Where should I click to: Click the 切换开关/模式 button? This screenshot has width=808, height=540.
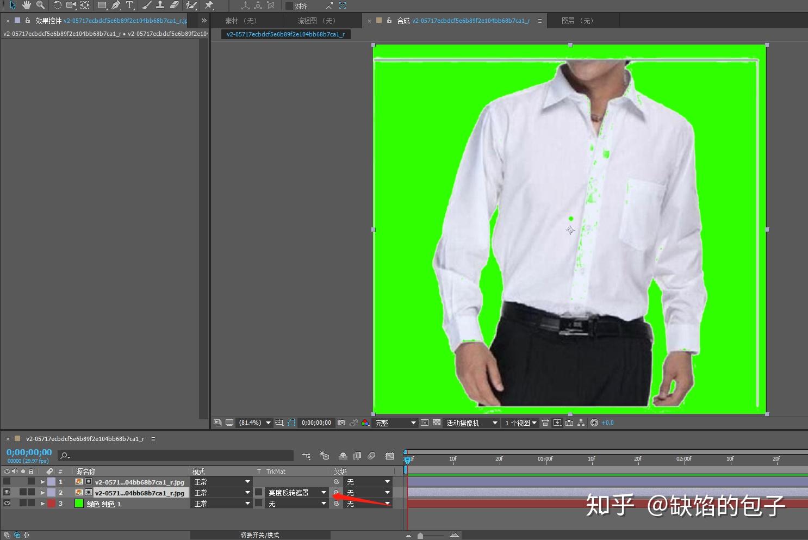260,535
